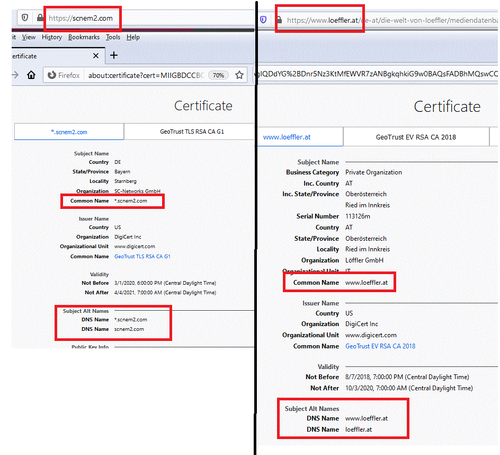Open the View menu

[x=29, y=37]
